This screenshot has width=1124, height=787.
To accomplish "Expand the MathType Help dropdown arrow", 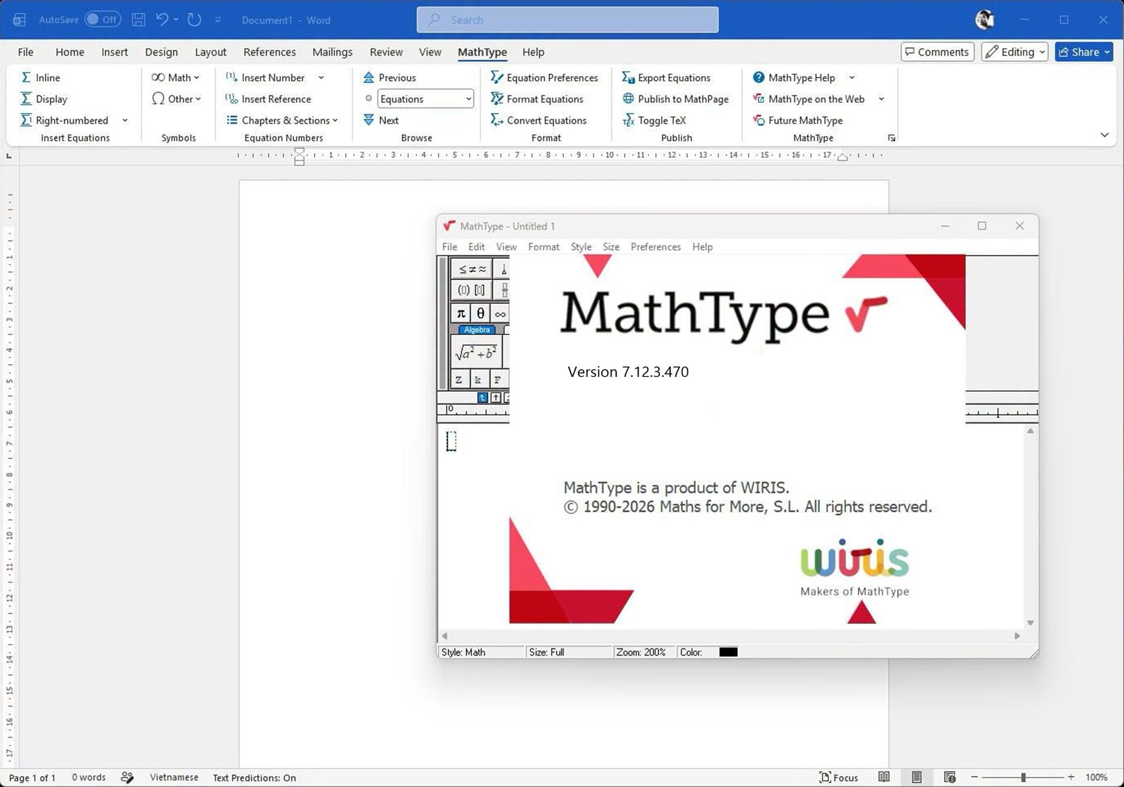I will click(x=852, y=77).
